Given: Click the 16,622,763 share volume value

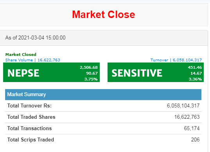Looking at the screenshot, I should click(49, 60).
